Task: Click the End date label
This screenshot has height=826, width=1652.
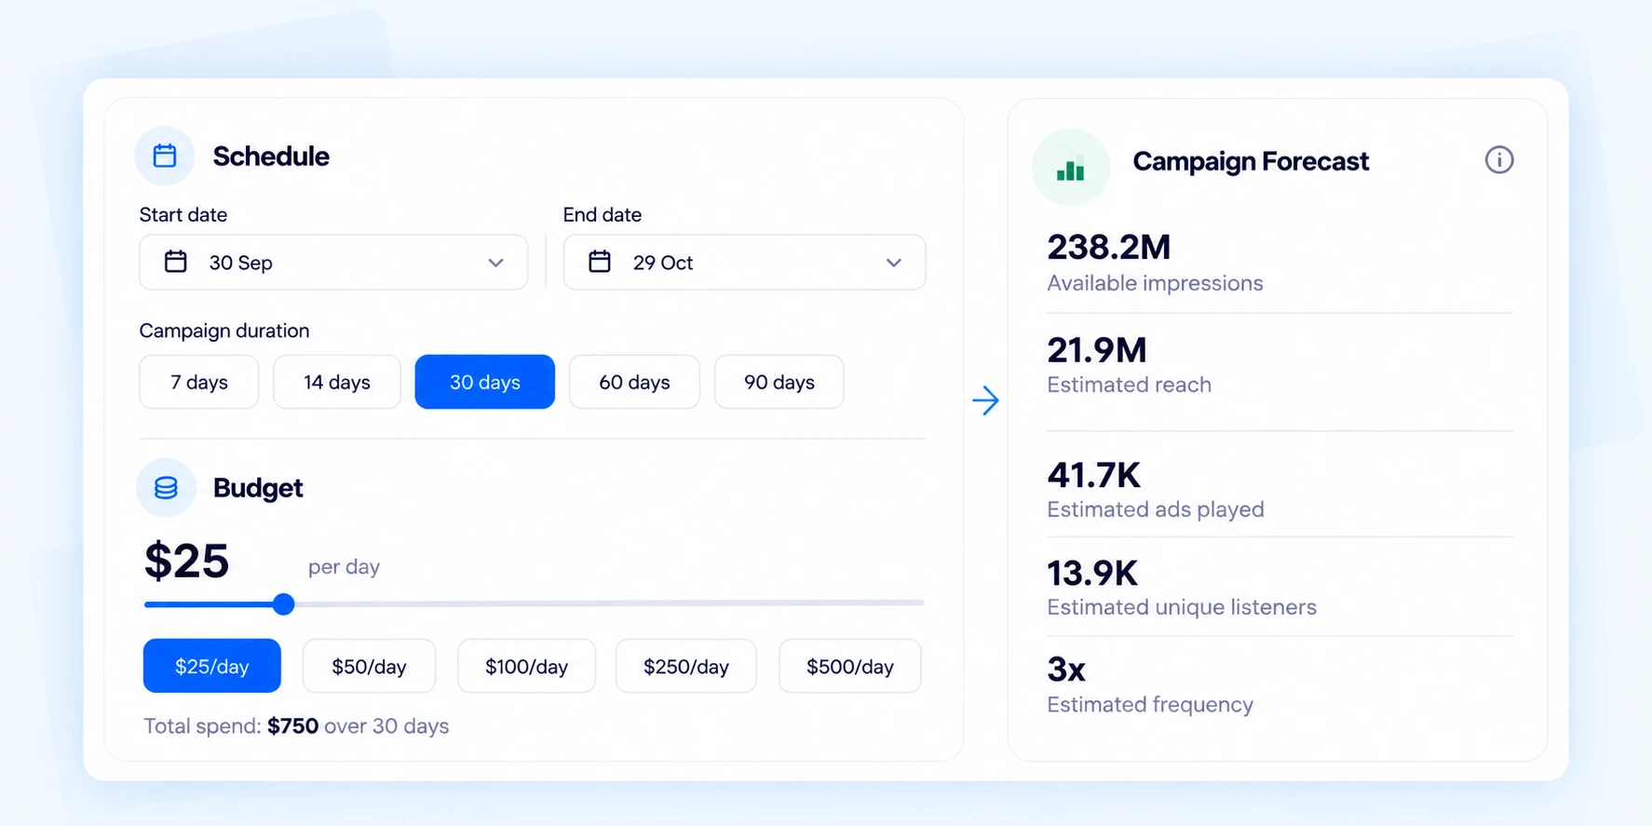Action: 603,214
